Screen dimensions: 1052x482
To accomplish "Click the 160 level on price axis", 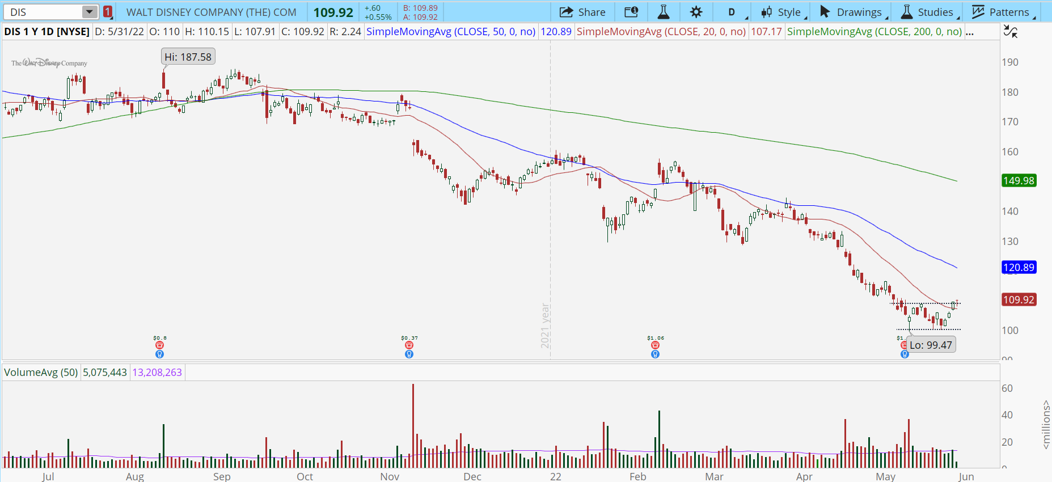I will tap(1010, 152).
